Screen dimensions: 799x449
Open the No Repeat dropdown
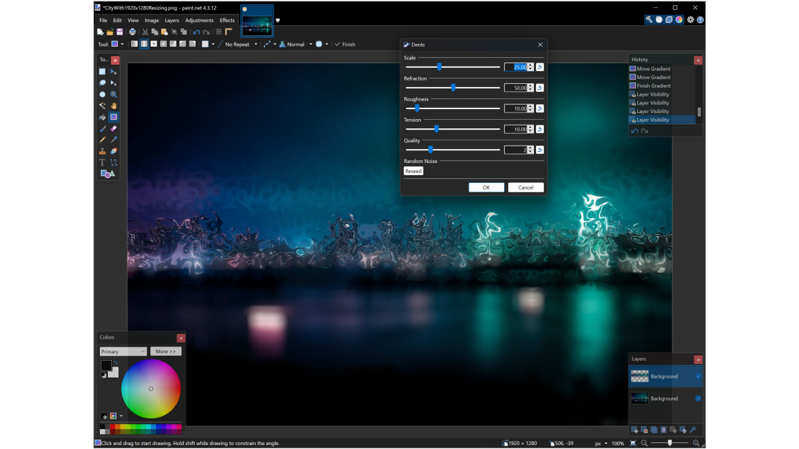(256, 45)
